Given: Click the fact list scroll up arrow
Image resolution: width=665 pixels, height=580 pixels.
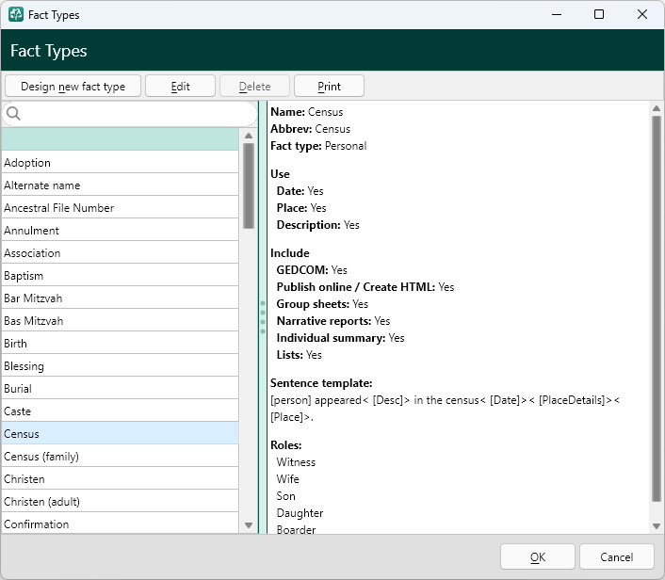Looking at the screenshot, I should point(249,136).
